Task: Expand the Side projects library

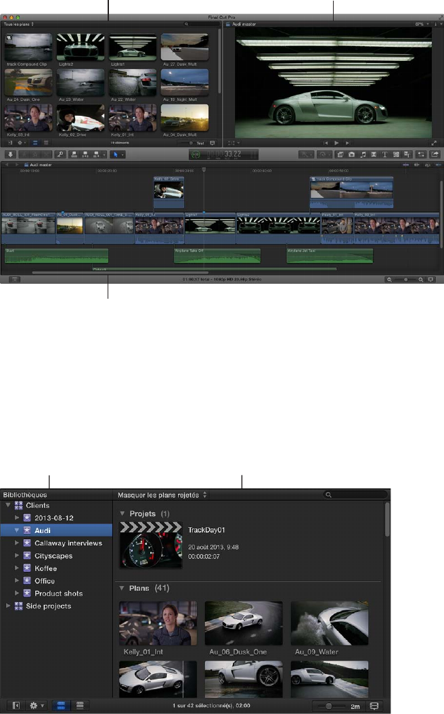Action: tap(7, 606)
